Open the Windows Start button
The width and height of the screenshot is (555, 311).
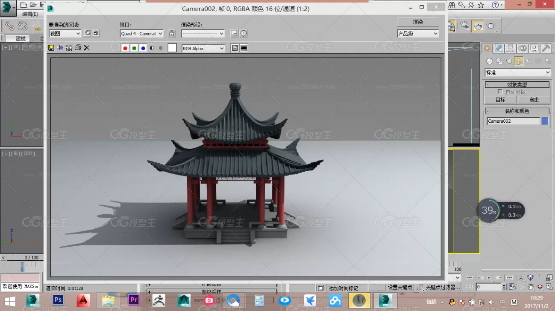click(x=10, y=301)
